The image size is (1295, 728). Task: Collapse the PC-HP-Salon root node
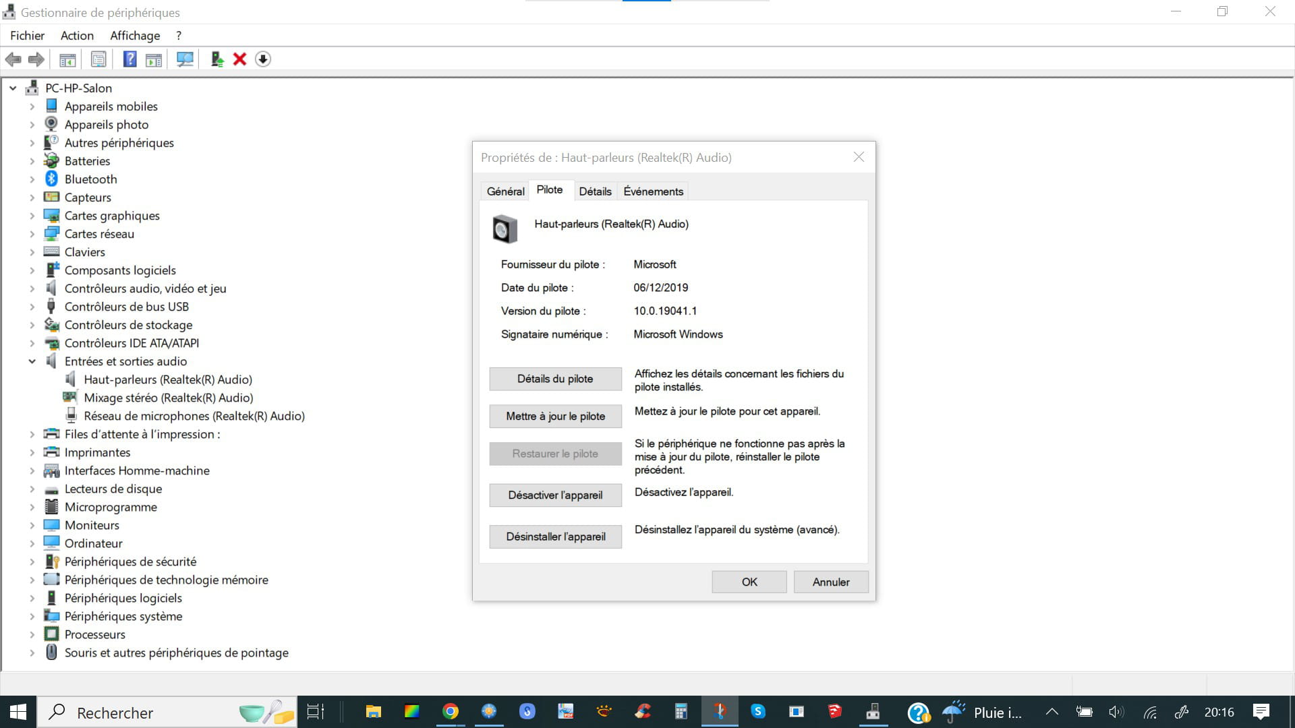pos(13,88)
